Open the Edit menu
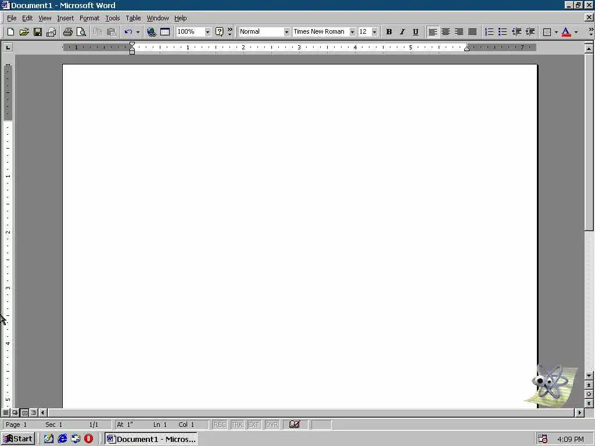This screenshot has width=595, height=446. click(27, 18)
